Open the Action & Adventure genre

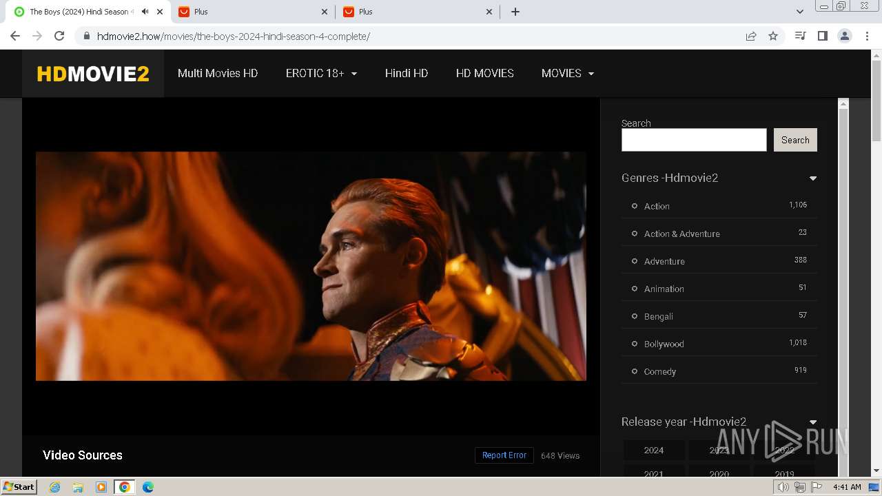(681, 234)
